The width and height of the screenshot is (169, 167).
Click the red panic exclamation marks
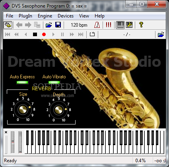(x=109, y=25)
